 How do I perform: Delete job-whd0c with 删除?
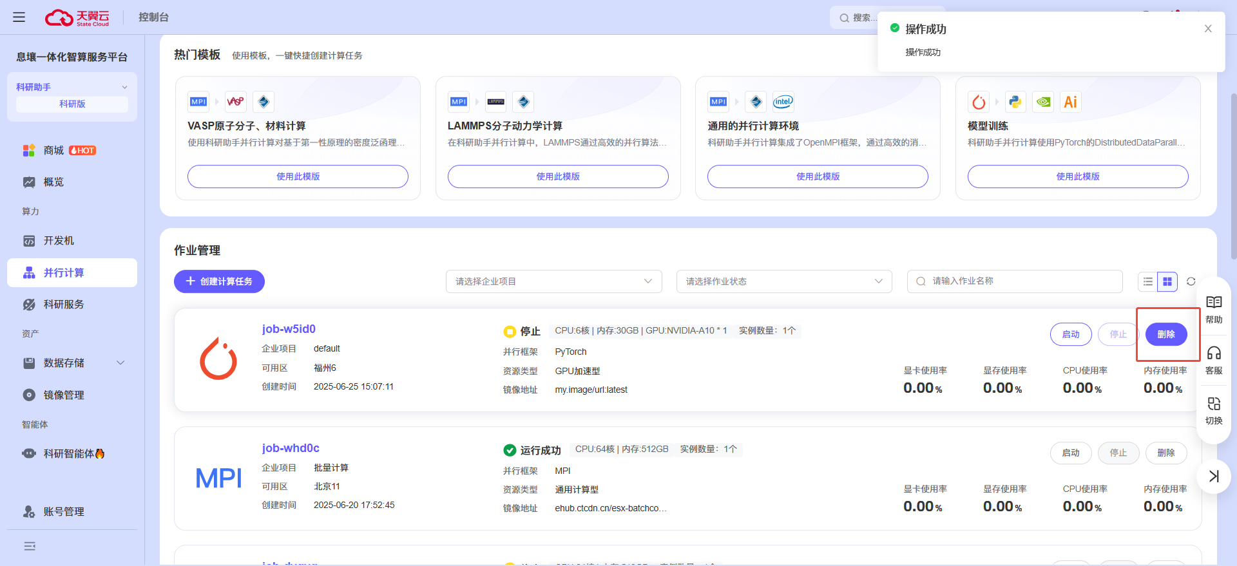[1166, 453]
